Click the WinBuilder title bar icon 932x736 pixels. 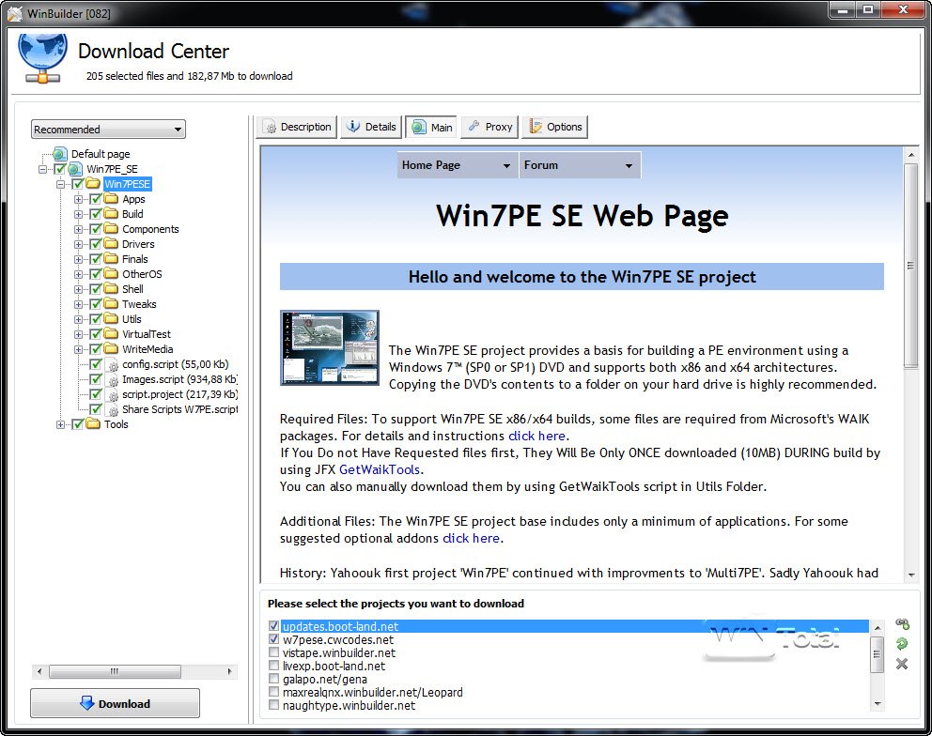(15, 12)
